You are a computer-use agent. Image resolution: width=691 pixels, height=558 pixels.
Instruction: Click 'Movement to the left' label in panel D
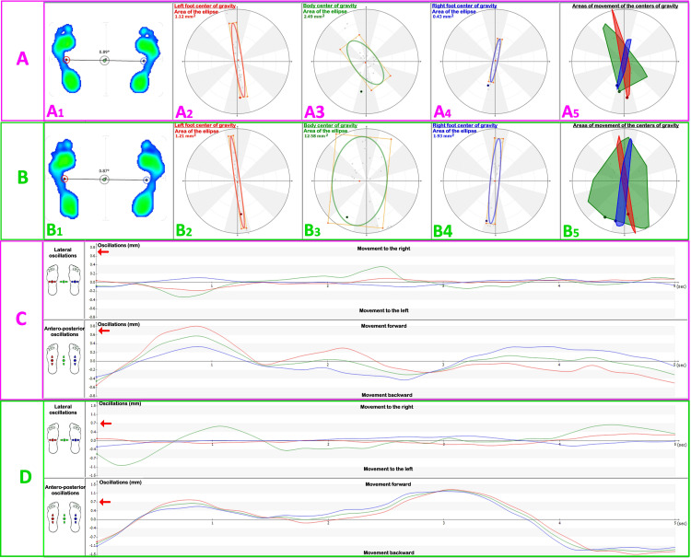pos(388,469)
